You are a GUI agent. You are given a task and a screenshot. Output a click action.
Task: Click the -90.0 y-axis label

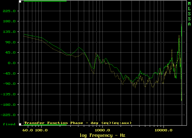9,84
